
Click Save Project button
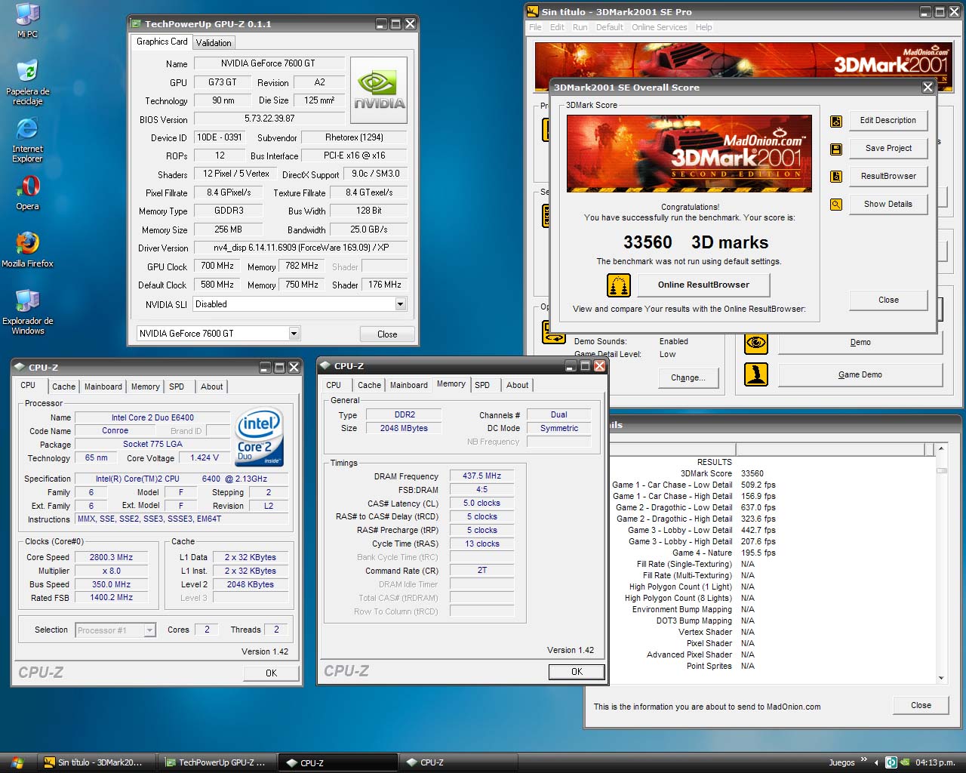click(x=888, y=149)
